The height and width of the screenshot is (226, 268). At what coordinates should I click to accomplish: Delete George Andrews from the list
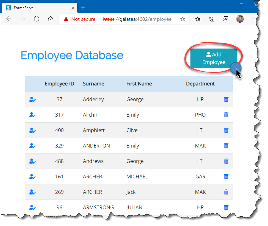coord(226,161)
